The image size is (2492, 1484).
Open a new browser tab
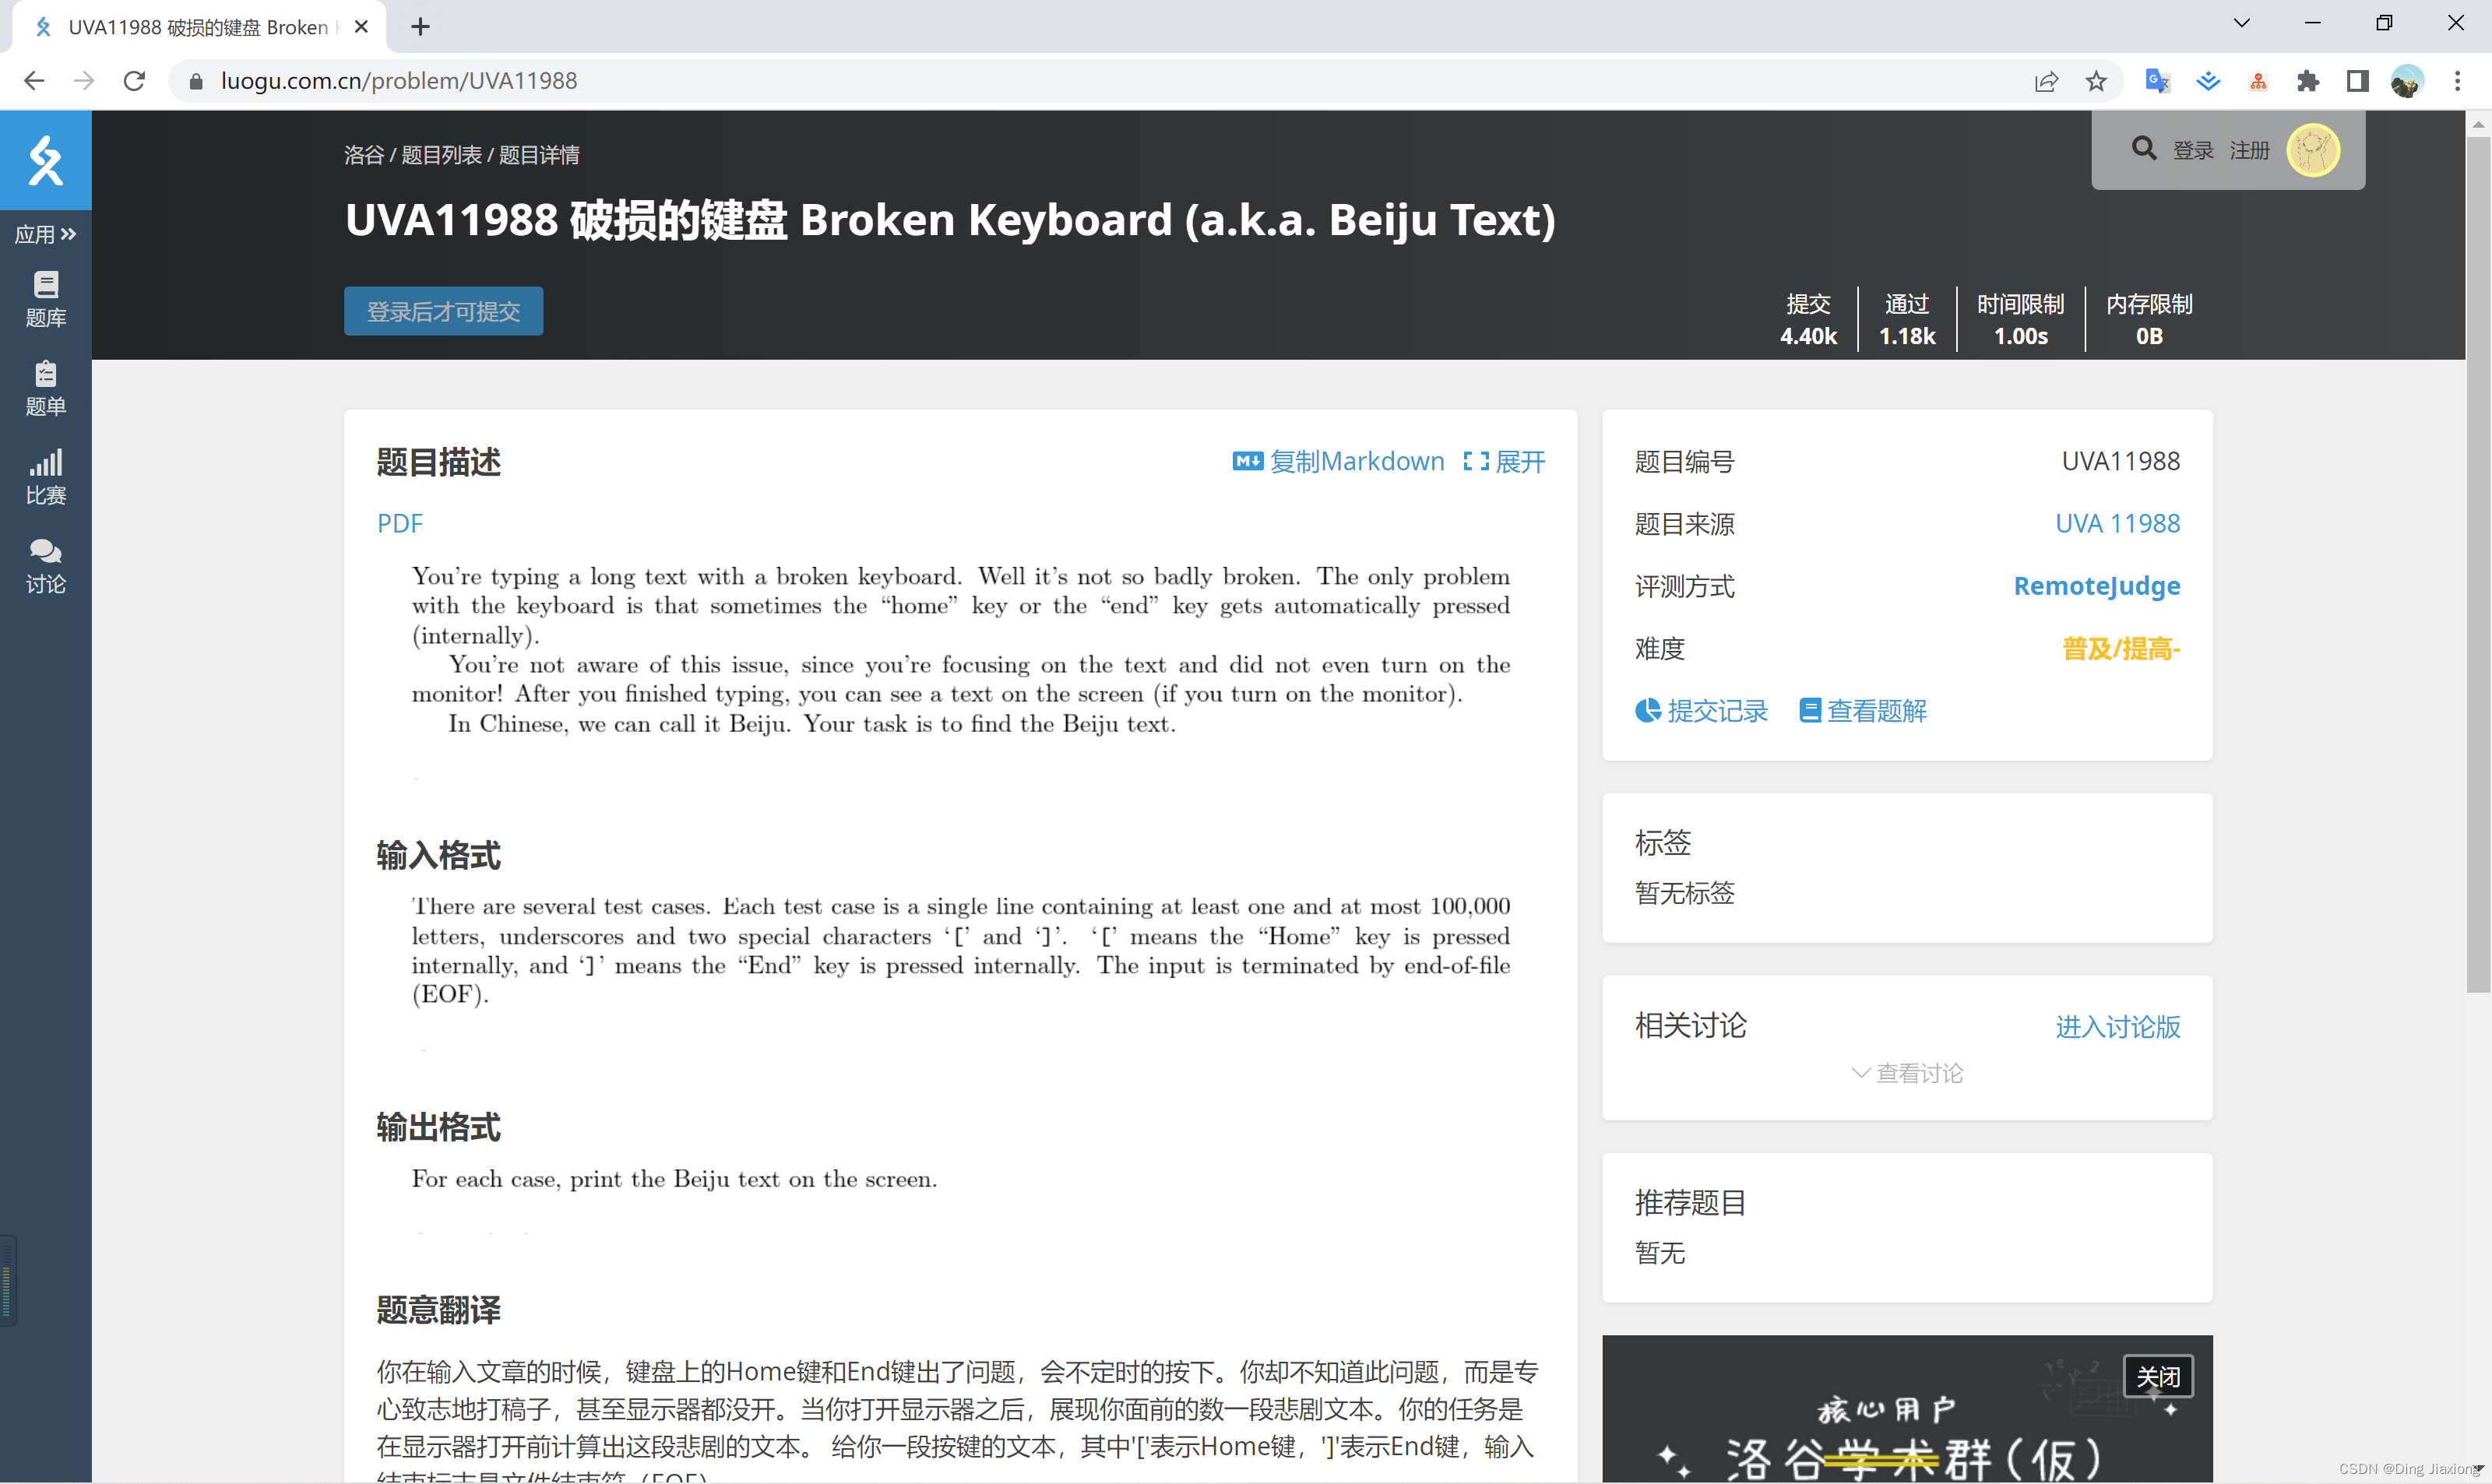[x=420, y=27]
